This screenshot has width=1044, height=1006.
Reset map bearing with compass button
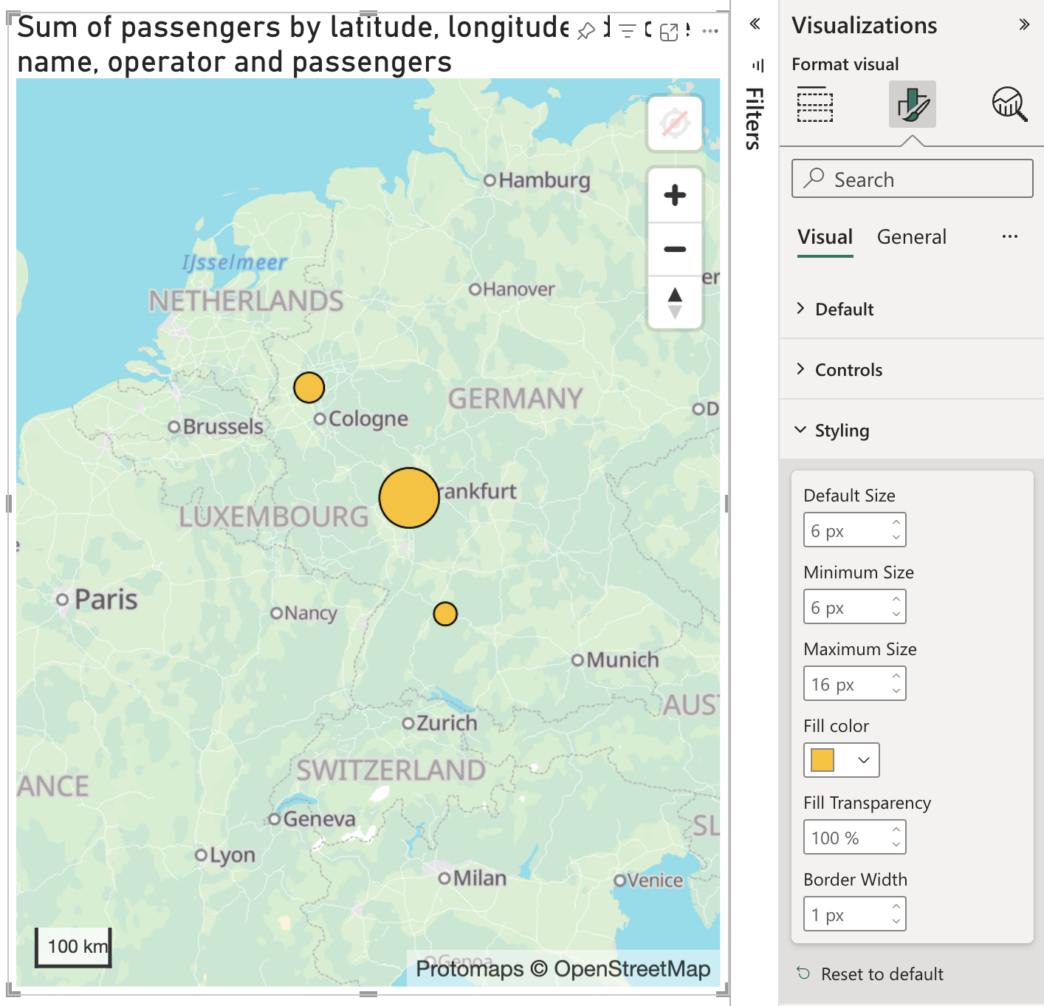pos(675,303)
